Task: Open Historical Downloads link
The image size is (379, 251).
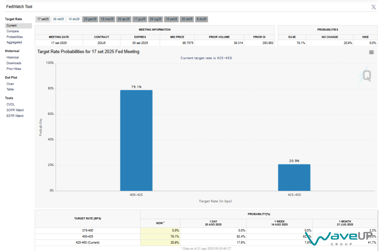Action: [14, 63]
